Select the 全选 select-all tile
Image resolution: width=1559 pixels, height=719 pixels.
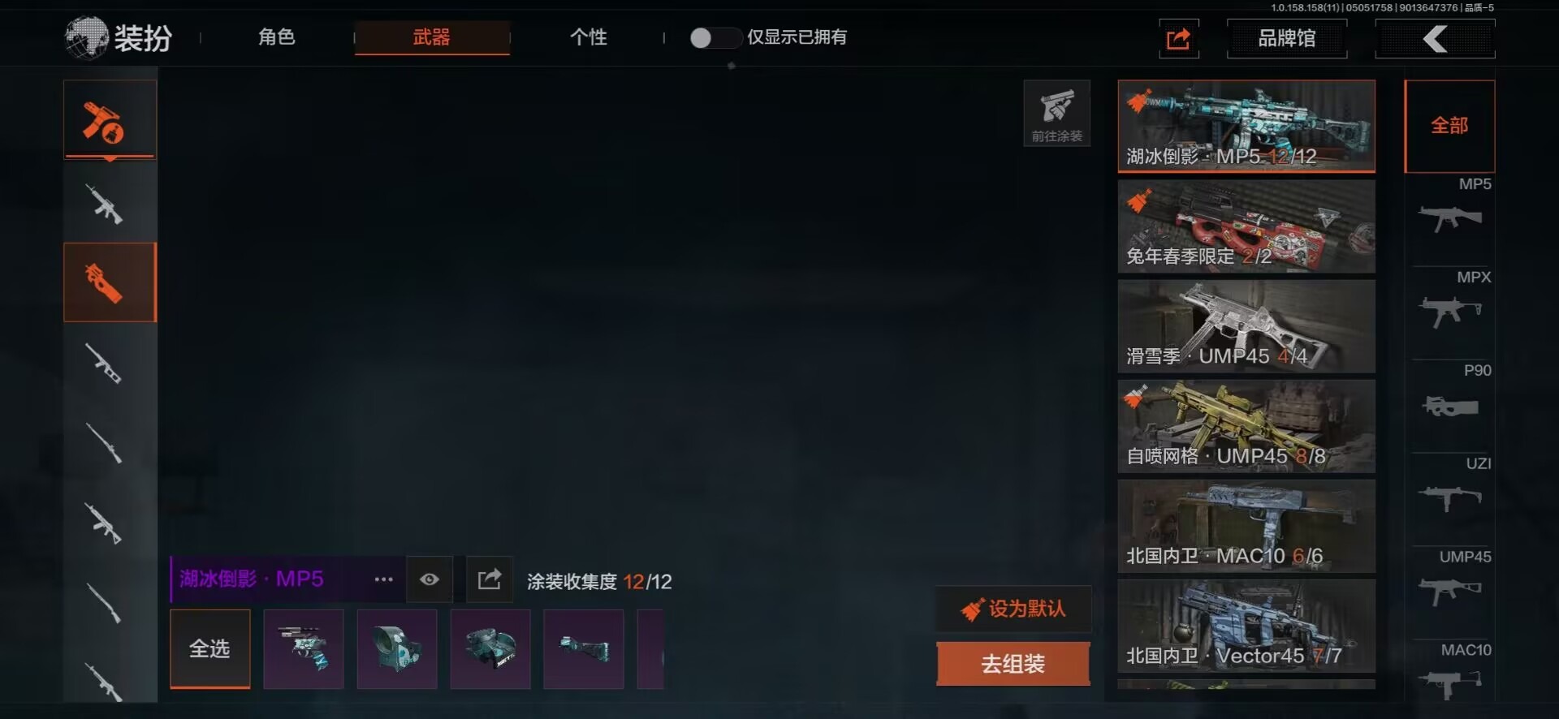tap(210, 648)
